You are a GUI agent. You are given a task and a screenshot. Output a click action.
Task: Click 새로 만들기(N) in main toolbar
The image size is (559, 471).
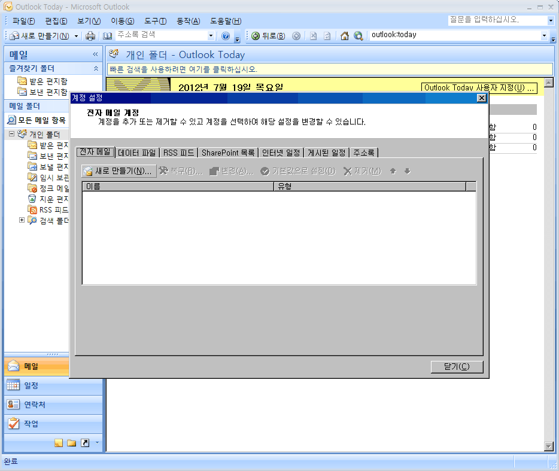[40, 36]
